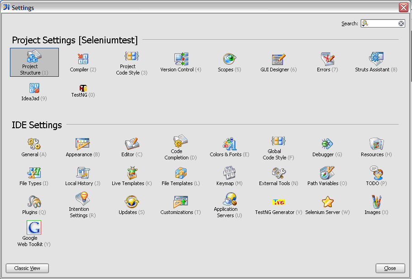Viewport: 412px width, 279px height.
Task: Open Code Completion settings
Action: point(181,147)
